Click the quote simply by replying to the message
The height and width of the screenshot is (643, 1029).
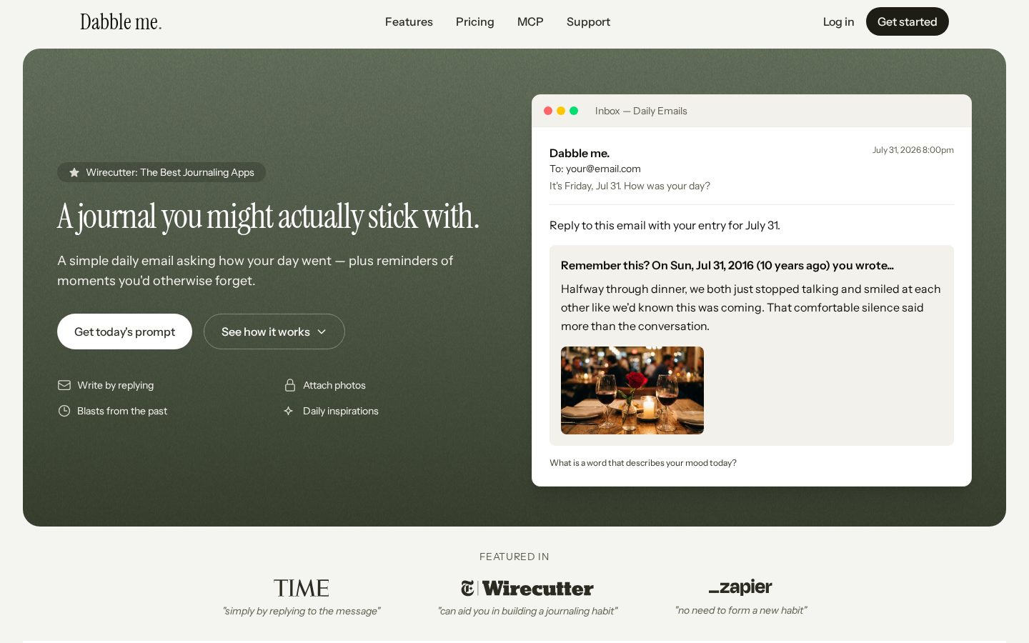[x=302, y=611]
